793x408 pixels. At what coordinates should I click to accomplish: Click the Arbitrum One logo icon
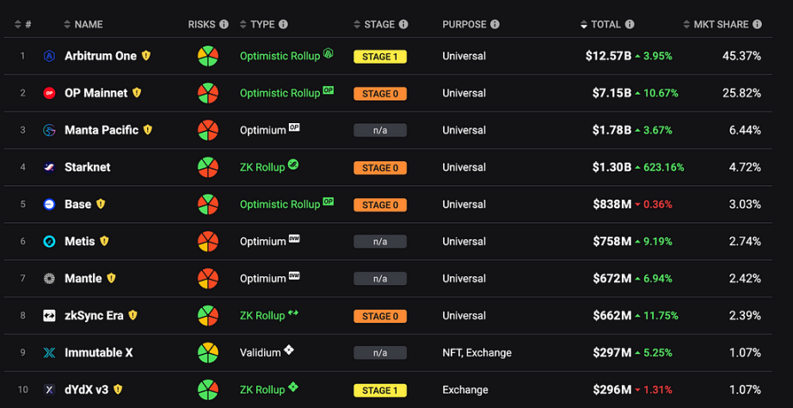[49, 56]
